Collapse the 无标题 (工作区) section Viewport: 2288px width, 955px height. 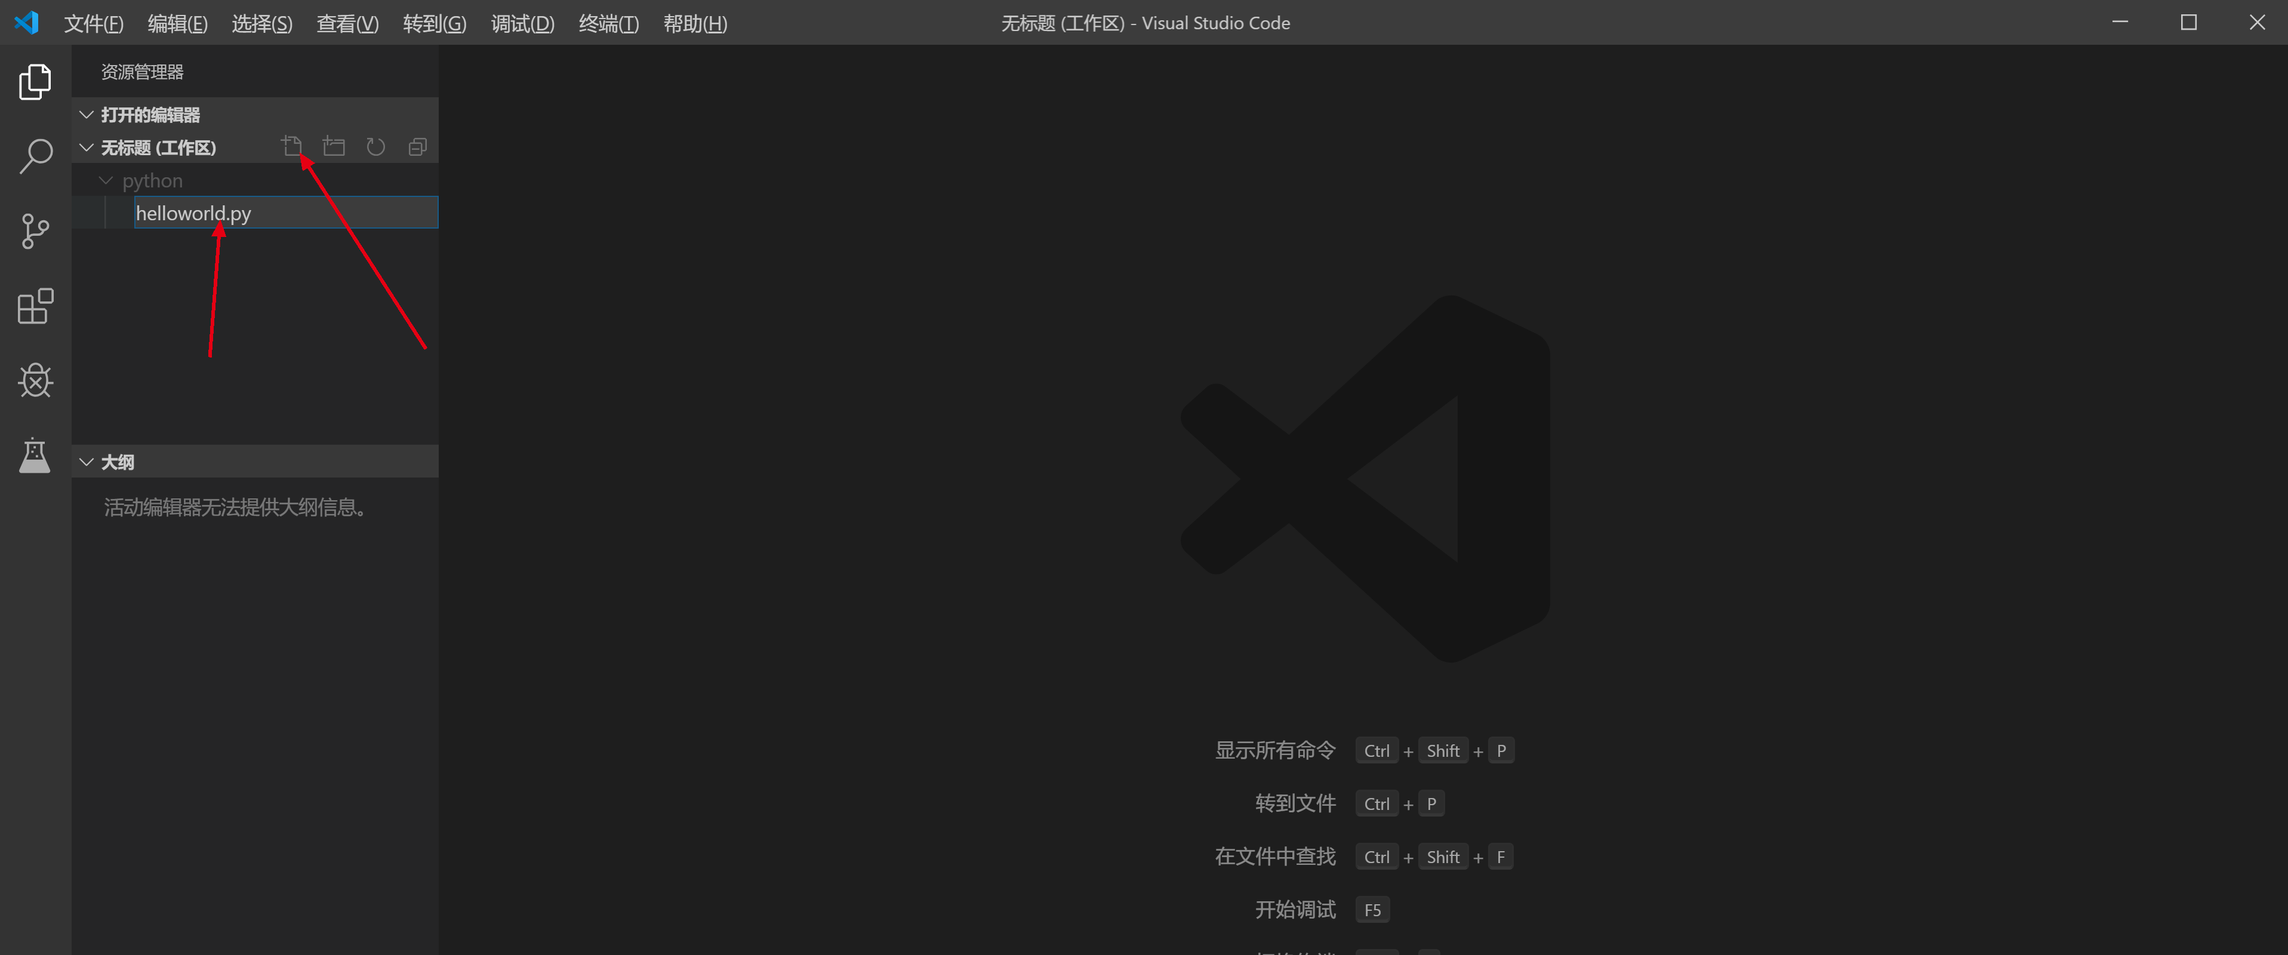coord(86,147)
